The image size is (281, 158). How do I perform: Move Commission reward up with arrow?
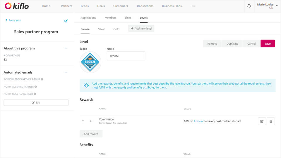(83, 121)
